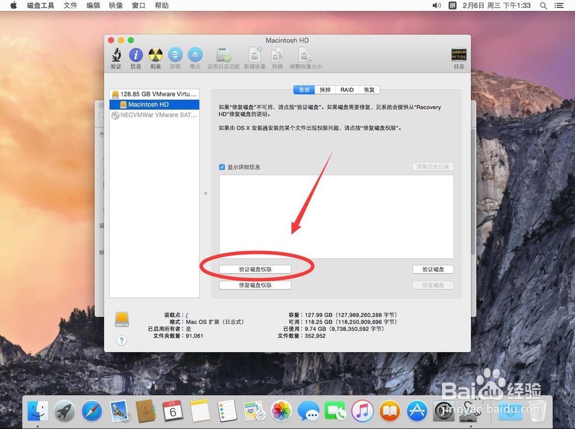
Task: Click the date and time in menu bar
Action: [x=497, y=6]
